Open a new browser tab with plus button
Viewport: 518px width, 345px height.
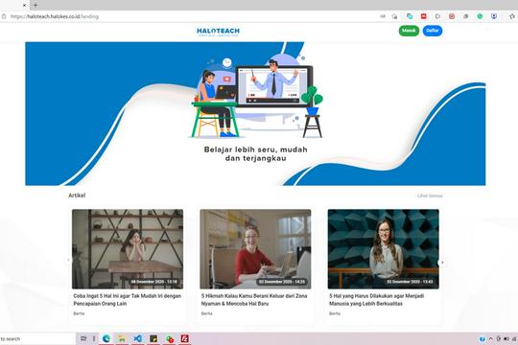pyautogui.click(x=35, y=5)
